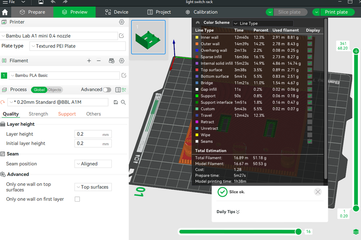Remove a filament with minus icon
This screenshot has height=240, width=361.
coord(99,61)
